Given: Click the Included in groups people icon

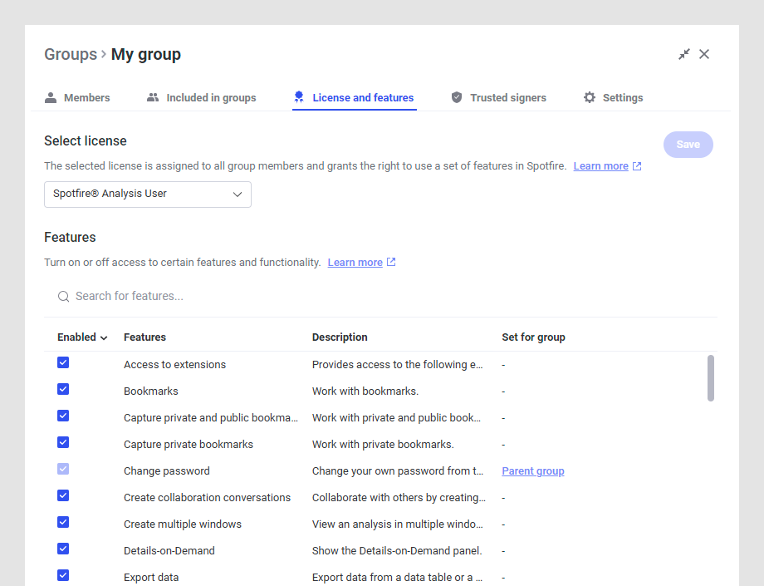Looking at the screenshot, I should pos(153,97).
